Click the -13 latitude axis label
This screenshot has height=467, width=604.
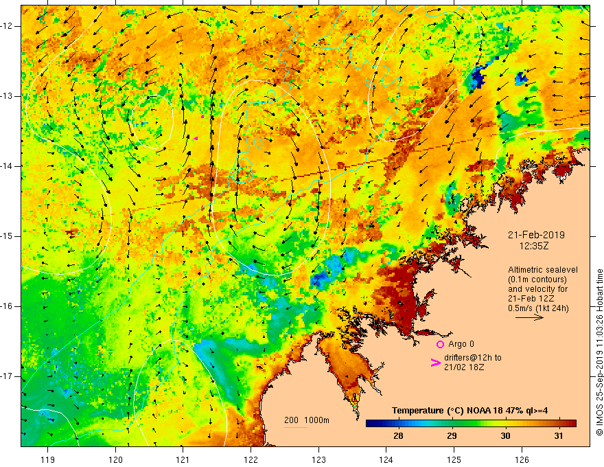click(7, 96)
